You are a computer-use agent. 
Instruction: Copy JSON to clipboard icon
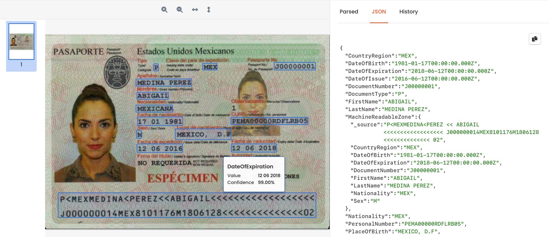tap(534, 39)
